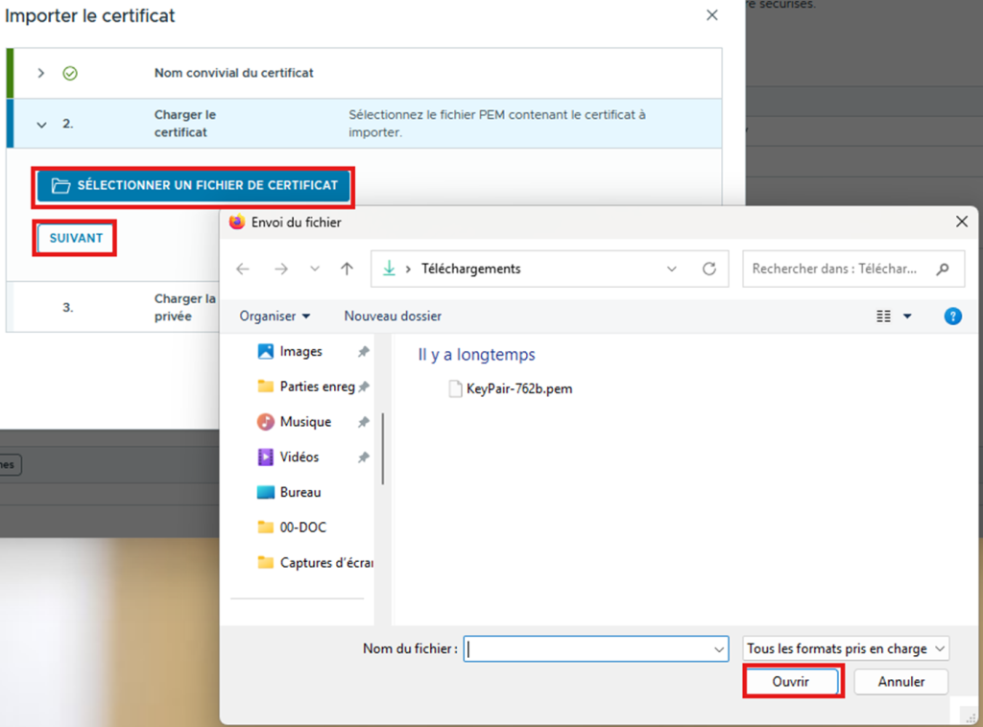
Task: Open the address bar path dropdown
Action: (672, 270)
